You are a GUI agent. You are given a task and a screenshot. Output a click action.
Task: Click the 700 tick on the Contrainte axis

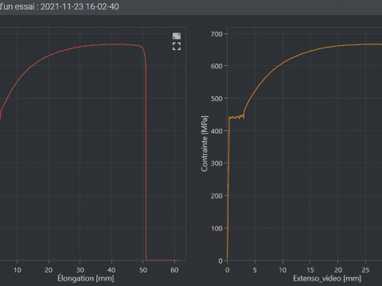click(216, 34)
